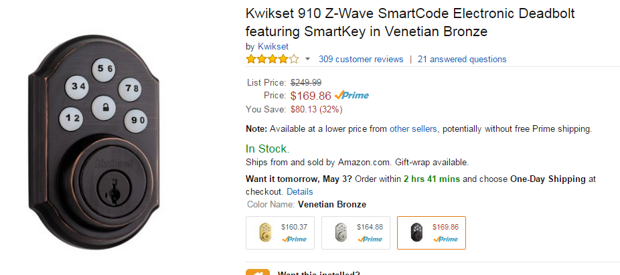620x275 pixels.
Task: Click the nickel lock icon in the $164.88 option
Action: 341,232
